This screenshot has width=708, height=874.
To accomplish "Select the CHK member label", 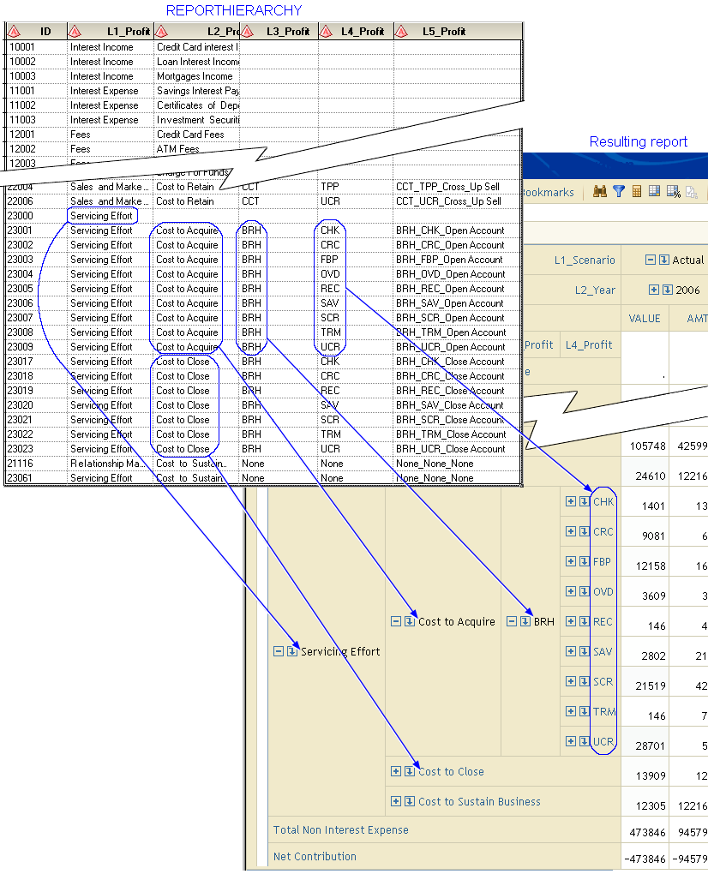I will pyautogui.click(x=603, y=501).
